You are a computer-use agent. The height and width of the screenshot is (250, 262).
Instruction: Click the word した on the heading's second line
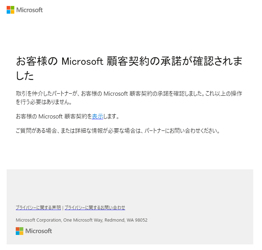(25, 76)
